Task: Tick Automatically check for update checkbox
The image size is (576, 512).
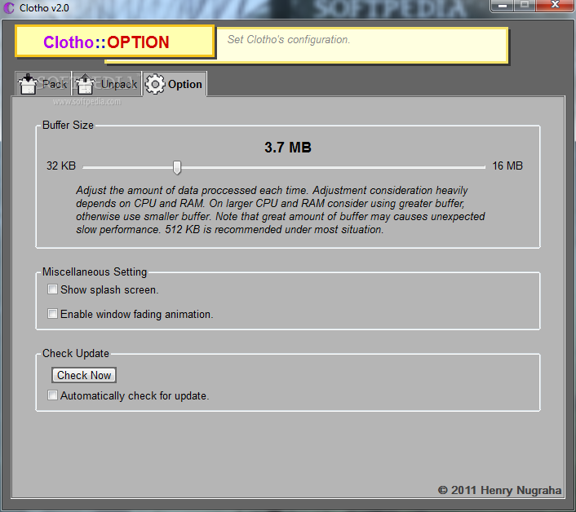Action: click(x=52, y=395)
